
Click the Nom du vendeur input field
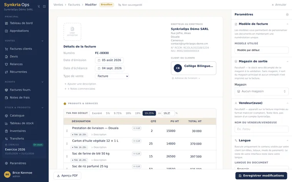(262, 129)
